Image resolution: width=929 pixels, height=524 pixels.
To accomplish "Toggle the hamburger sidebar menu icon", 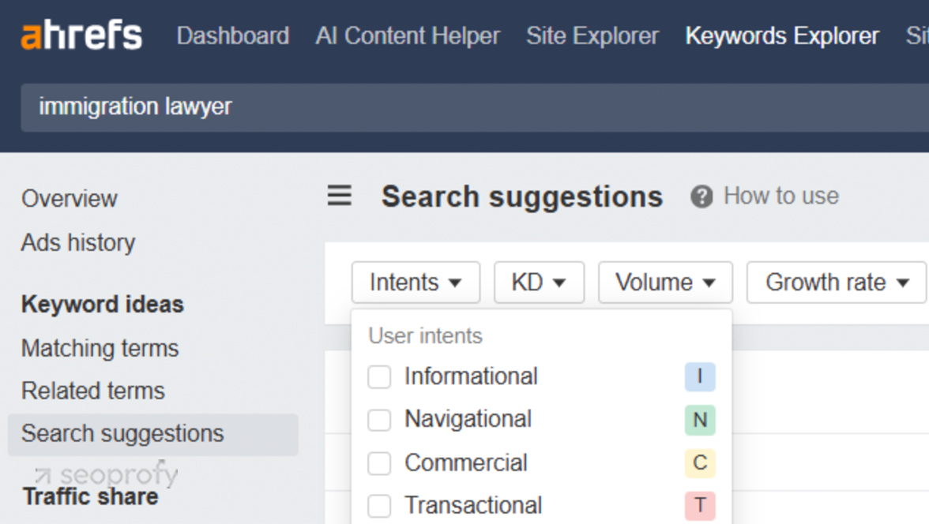I will tap(340, 196).
